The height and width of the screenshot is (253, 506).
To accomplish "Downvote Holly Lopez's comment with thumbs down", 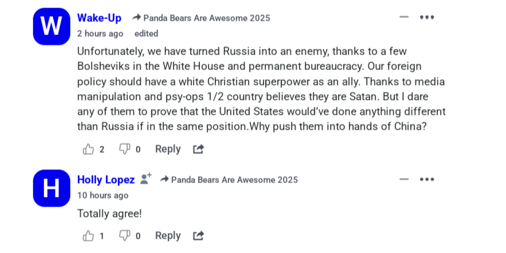I will [x=125, y=236].
